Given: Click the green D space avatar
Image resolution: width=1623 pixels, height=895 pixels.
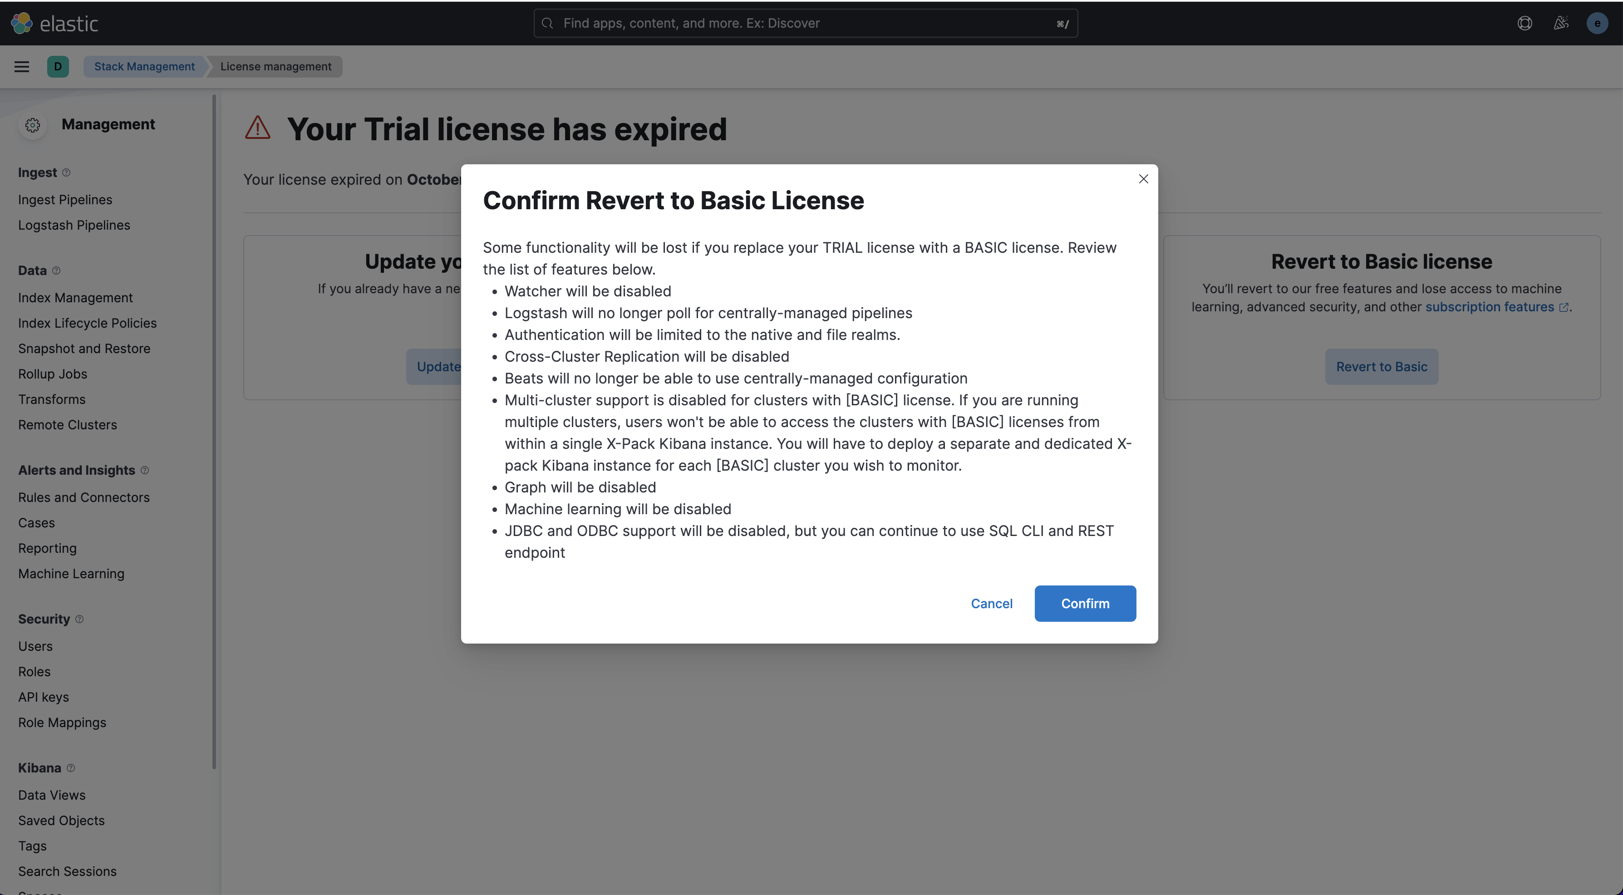Looking at the screenshot, I should coord(58,67).
